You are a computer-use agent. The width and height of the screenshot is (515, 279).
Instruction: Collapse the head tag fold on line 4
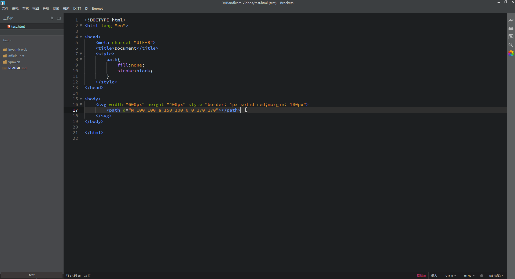81,37
